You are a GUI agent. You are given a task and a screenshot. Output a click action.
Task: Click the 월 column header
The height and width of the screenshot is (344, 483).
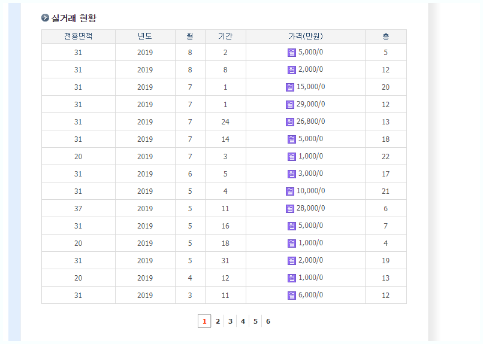(x=190, y=36)
